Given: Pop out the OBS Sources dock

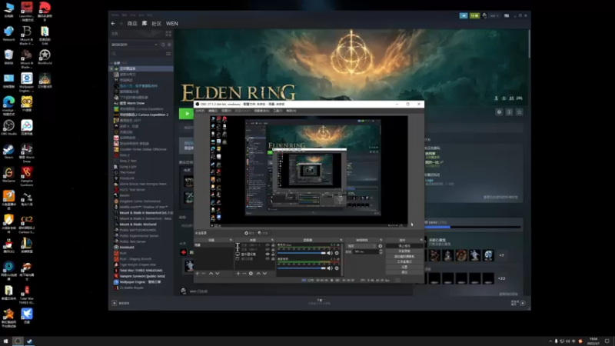Looking at the screenshot, I should point(273,240).
